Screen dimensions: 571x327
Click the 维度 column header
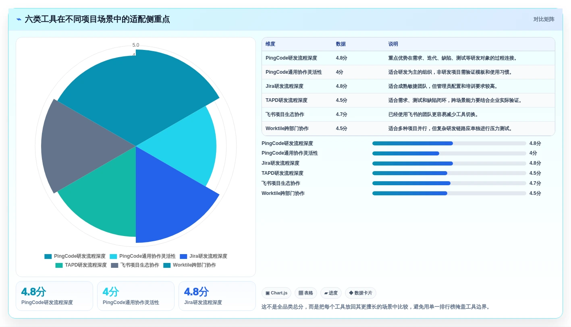click(270, 44)
